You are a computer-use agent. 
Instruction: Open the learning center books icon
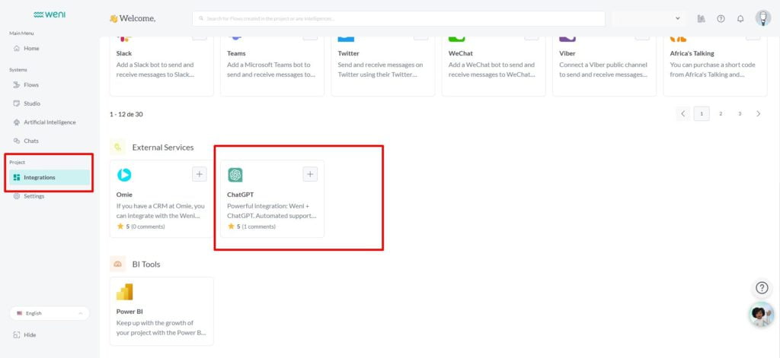pos(702,18)
